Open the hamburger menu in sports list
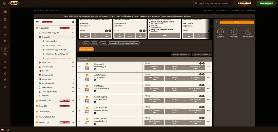The width and height of the screenshot is (278, 132). [37, 22]
